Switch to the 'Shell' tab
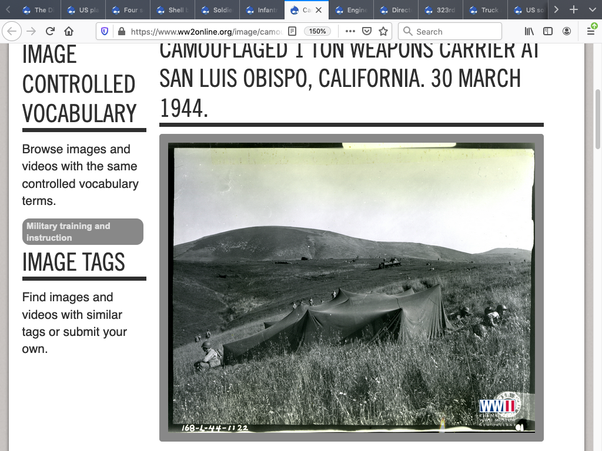Image resolution: width=602 pixels, height=451 pixels. [172, 10]
